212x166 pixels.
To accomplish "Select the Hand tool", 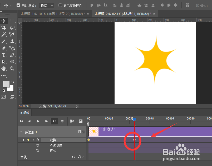I will point(4,69).
